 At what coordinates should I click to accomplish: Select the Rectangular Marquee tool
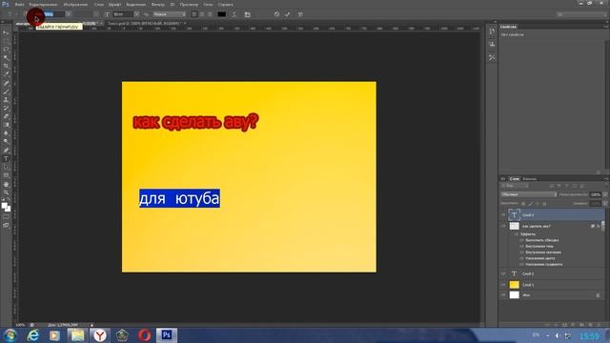[x=6, y=41]
